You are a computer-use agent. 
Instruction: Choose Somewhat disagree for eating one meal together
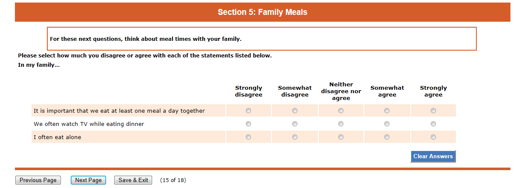pyautogui.click(x=295, y=111)
